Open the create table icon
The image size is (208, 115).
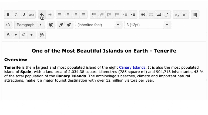(x=195, y=15)
